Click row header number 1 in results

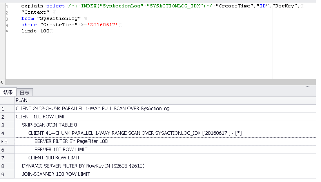tap(3, 109)
